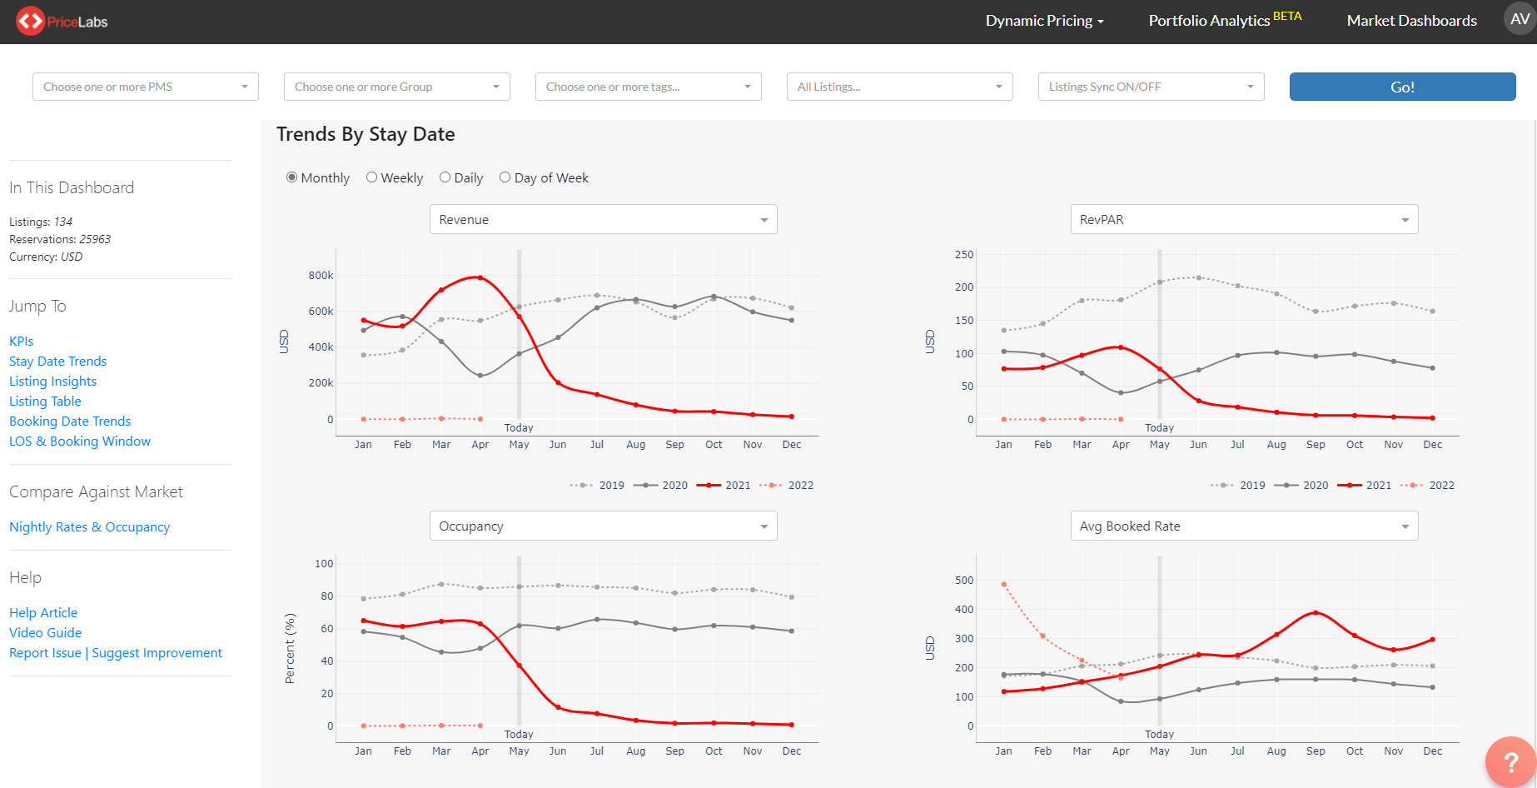Click the PriceLabs logo

click(x=62, y=22)
